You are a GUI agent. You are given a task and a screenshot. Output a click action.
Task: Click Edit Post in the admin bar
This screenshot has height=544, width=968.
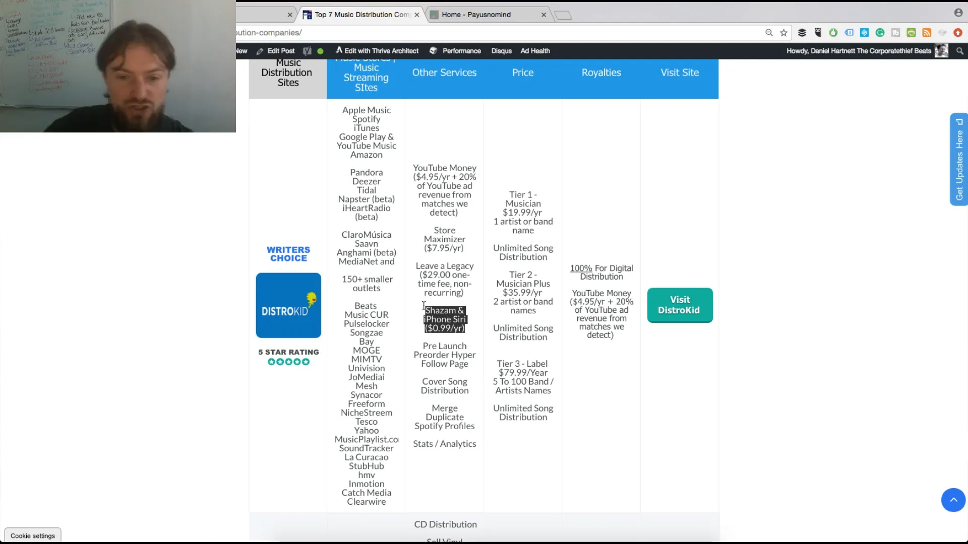(275, 51)
